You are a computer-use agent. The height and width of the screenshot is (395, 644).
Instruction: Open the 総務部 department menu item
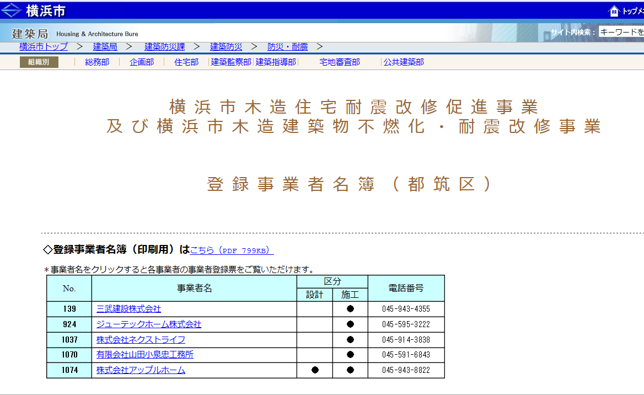pyautogui.click(x=97, y=62)
